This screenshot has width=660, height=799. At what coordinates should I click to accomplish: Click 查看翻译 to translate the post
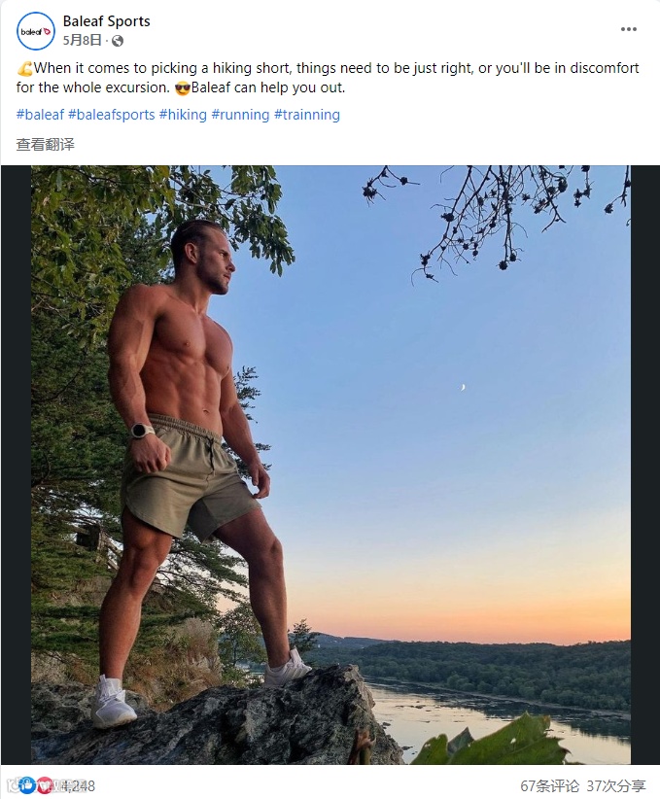point(45,145)
